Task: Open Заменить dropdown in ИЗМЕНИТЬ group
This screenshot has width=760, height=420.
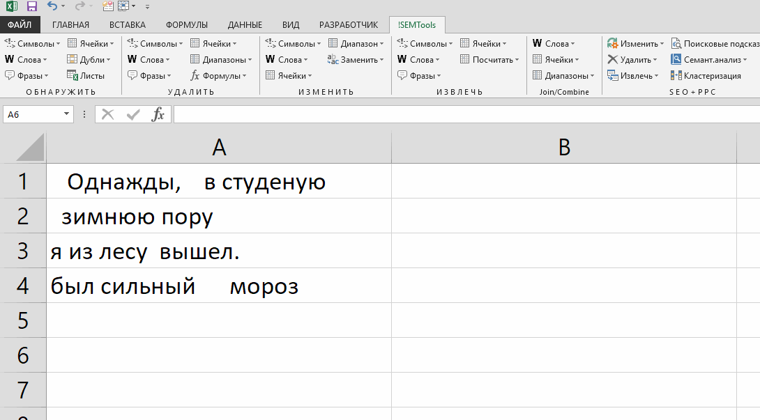Action: pos(356,60)
